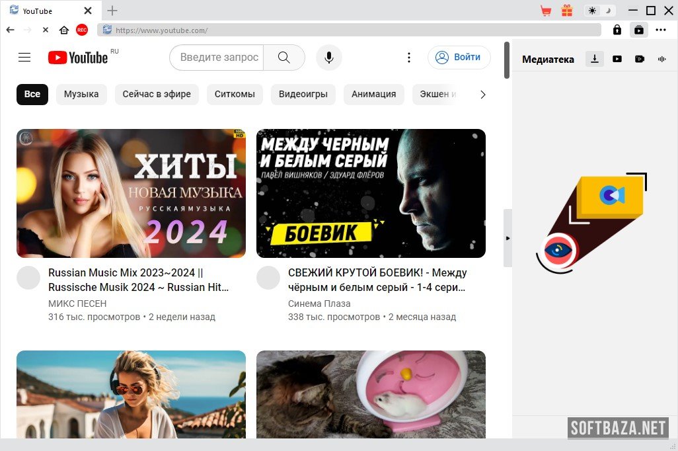Select the Видеоигры category chip
Image resolution: width=678 pixels, height=451 pixels.
tap(303, 94)
